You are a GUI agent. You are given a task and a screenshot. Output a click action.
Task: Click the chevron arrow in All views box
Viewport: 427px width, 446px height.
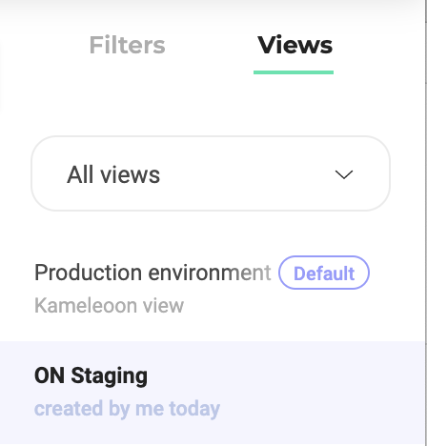pyautogui.click(x=344, y=174)
